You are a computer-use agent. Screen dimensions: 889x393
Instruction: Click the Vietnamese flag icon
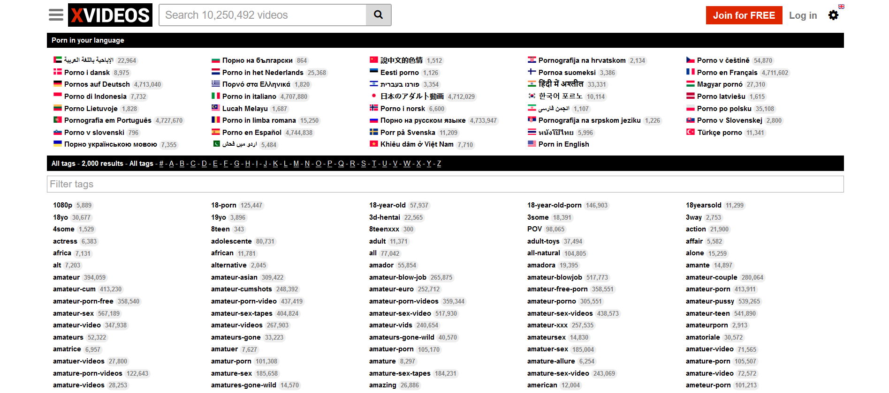(374, 144)
